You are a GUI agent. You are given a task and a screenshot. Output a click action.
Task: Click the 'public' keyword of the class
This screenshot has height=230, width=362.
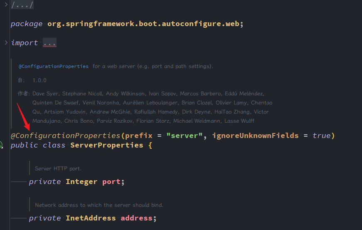24,145
